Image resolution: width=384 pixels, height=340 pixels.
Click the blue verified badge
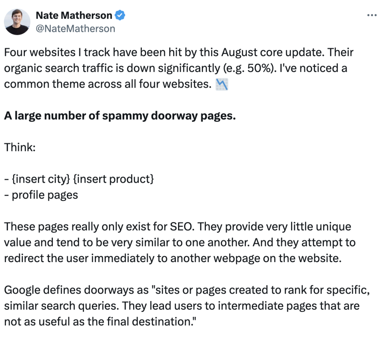pyautogui.click(x=120, y=16)
